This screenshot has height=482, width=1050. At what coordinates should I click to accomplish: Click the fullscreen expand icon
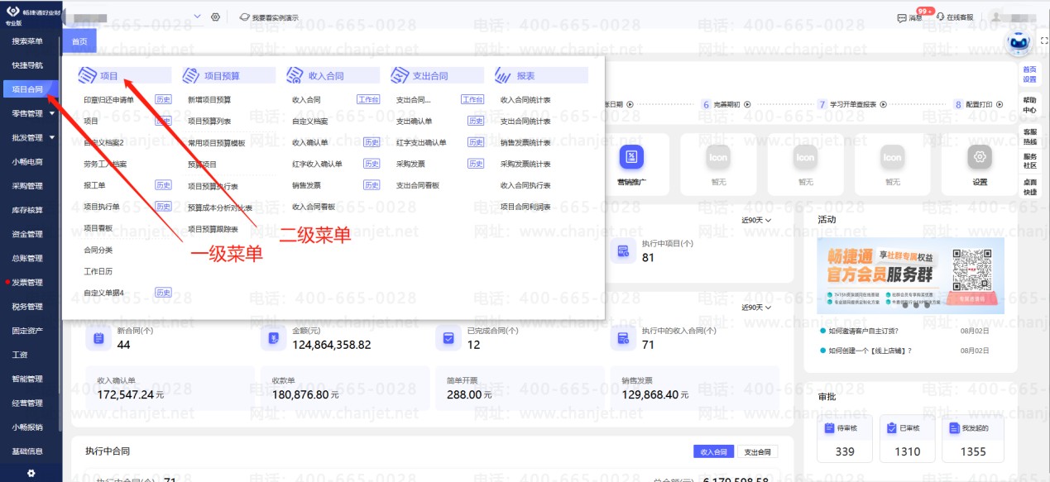pos(1043,41)
